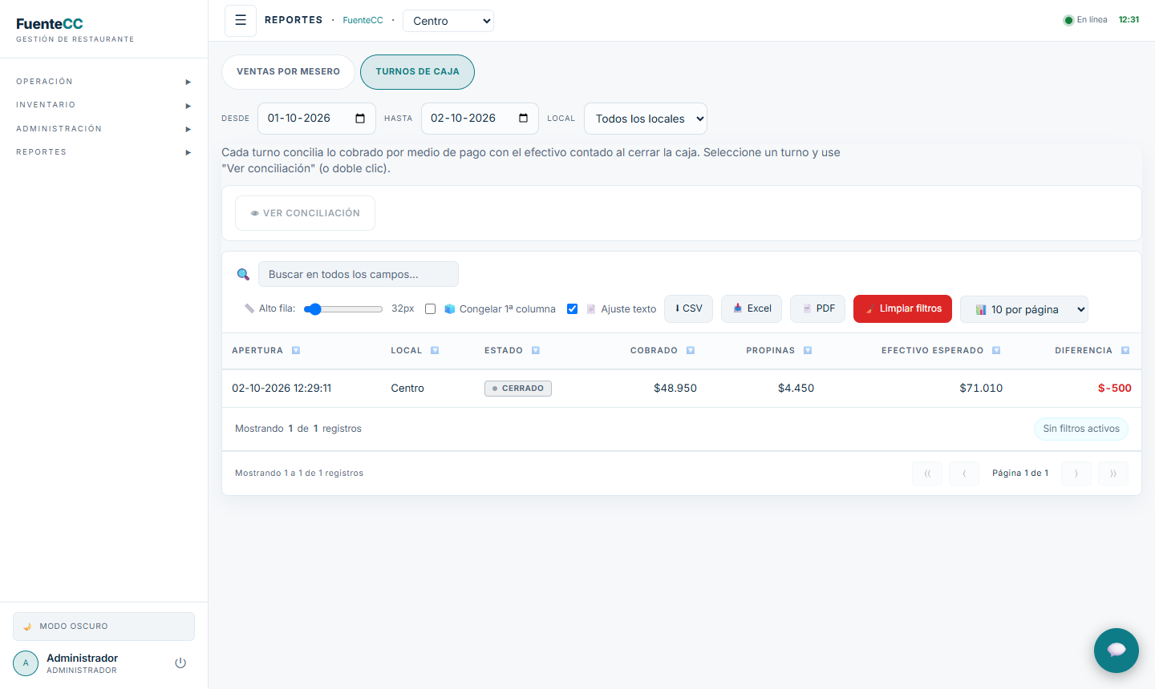
Task: Click the Administrador avatar circle
Action: click(x=26, y=663)
